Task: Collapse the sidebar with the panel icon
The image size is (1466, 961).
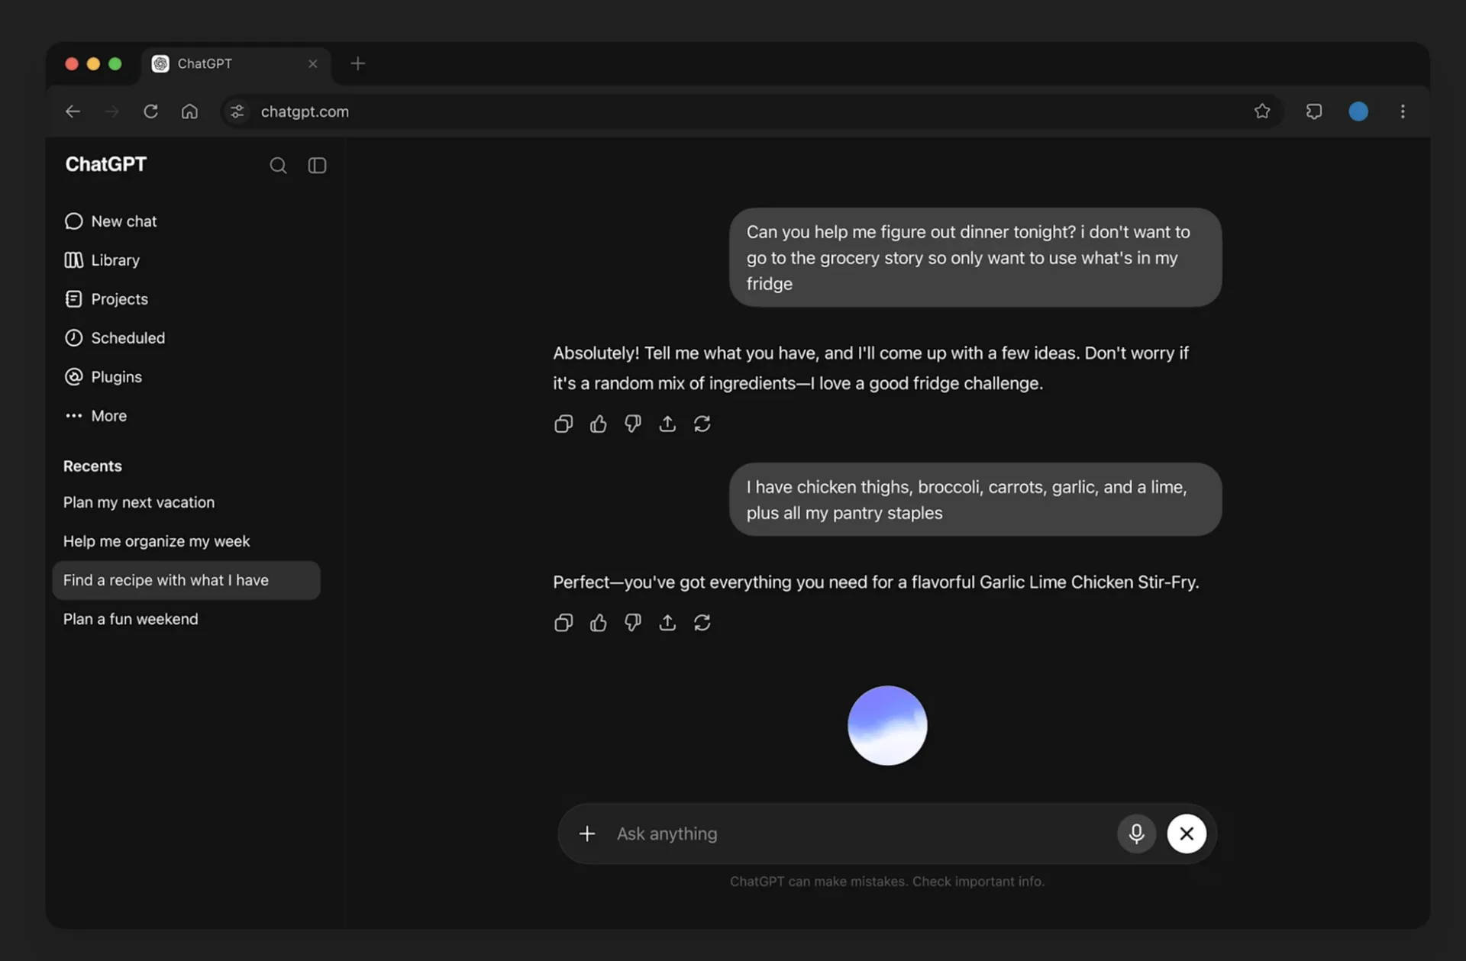Action: pyautogui.click(x=317, y=165)
